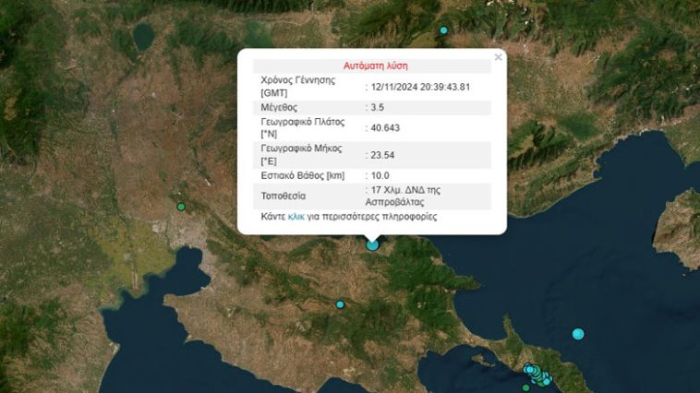Select the large cyan marker below the popup pointer
This screenshot has height=393, width=700.
click(x=372, y=244)
